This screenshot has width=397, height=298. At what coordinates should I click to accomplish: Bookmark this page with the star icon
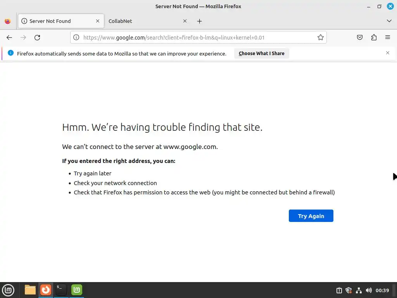tap(321, 38)
